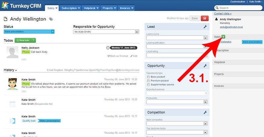Screen dimensions: 264x137
Task: Tick Basic product checkbox
Action: click(x=148, y=77)
